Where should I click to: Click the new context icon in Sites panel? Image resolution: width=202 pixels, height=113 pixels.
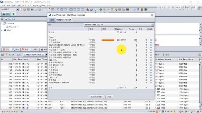click(x=6, y=19)
